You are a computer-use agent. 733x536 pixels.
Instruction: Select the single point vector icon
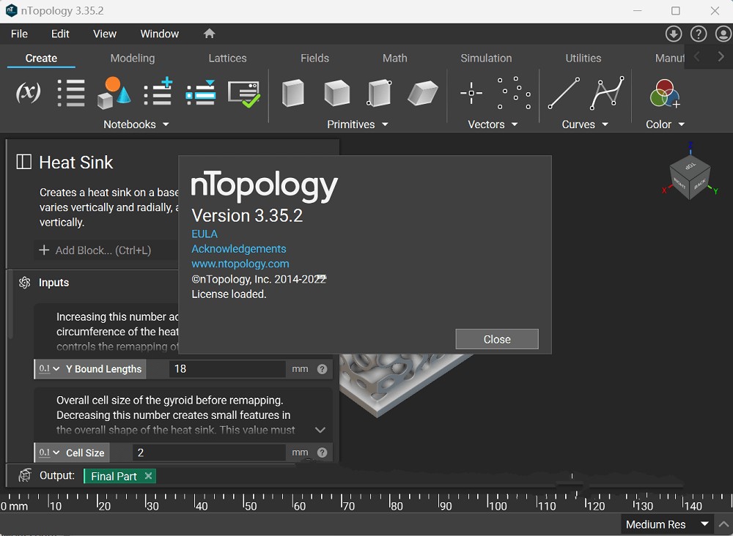pos(471,93)
